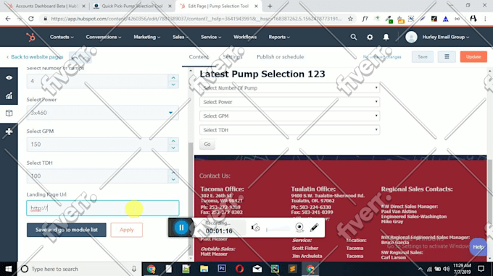Viewport: 493px width, 276px height.
Task: Expand the Sales nav menu
Action: [x=181, y=37]
